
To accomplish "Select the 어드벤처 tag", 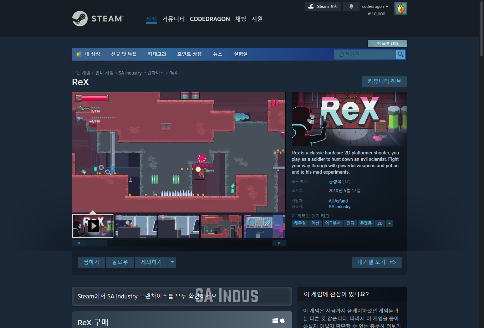I will click(333, 223).
